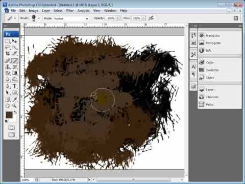Select the Type tool
Viewport: 245px width, 184px height.
pos(15,86)
